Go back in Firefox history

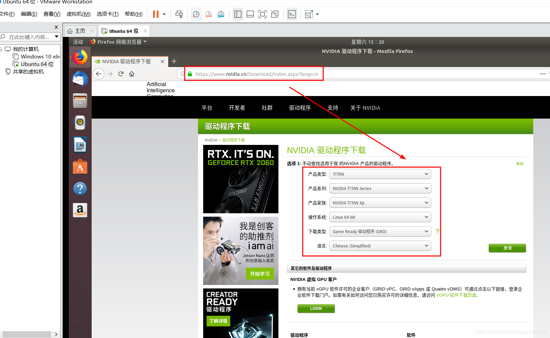click(99, 74)
